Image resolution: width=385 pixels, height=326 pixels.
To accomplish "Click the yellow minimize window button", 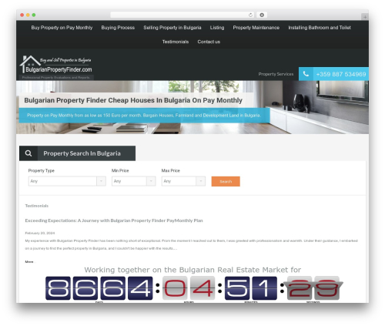I will click(28, 15).
